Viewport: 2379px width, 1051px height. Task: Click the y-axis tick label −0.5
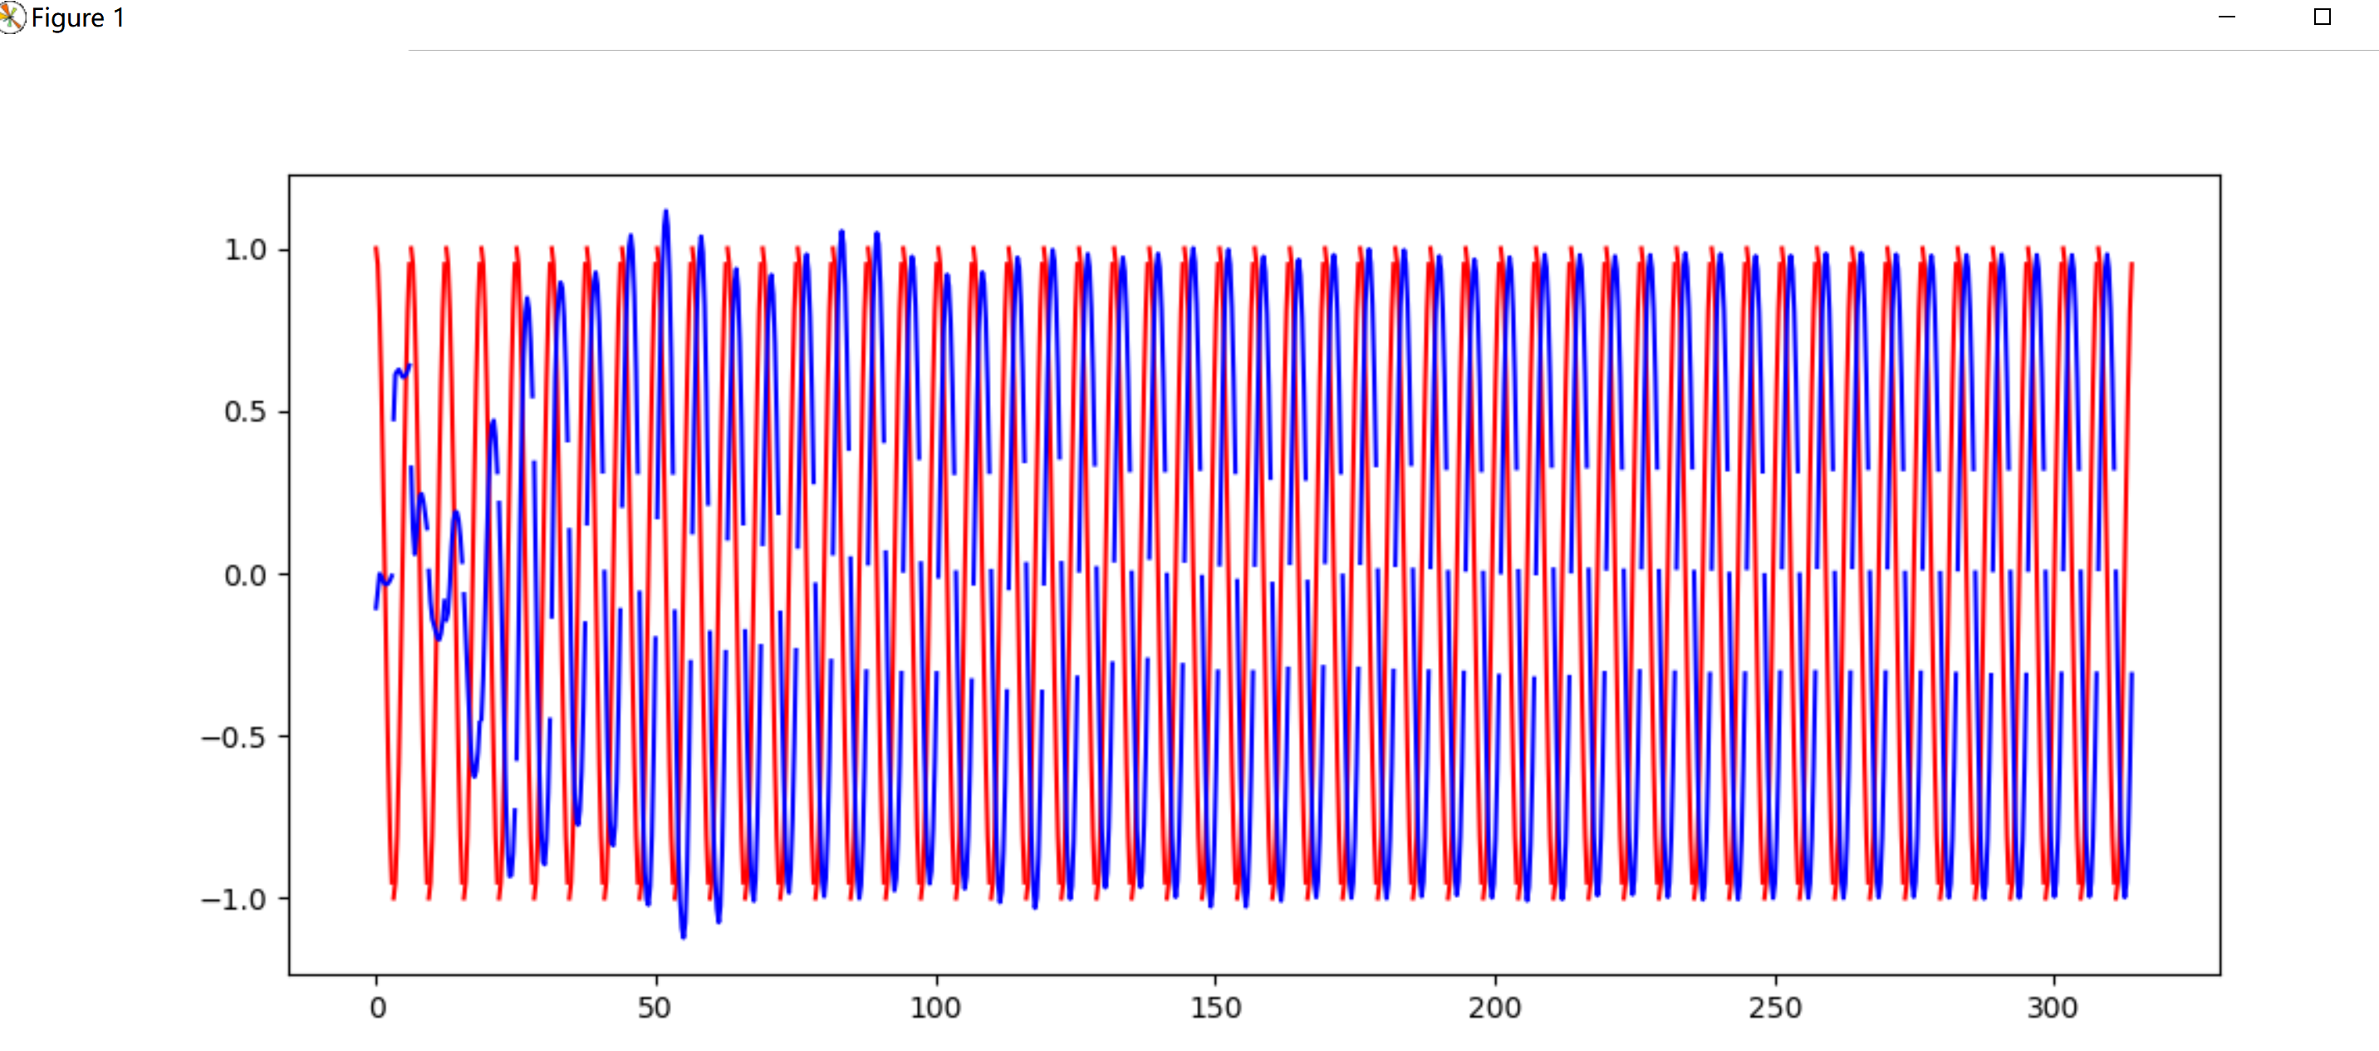(233, 737)
